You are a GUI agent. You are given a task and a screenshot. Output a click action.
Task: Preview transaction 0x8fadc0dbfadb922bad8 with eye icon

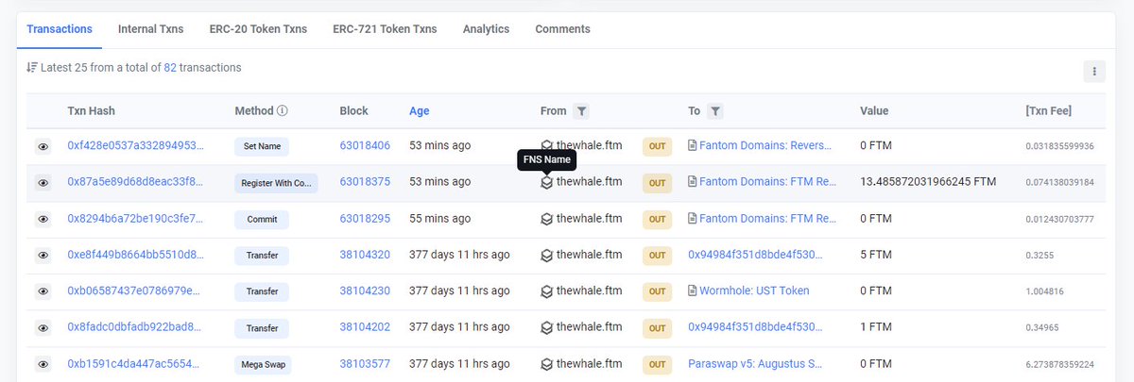43,328
